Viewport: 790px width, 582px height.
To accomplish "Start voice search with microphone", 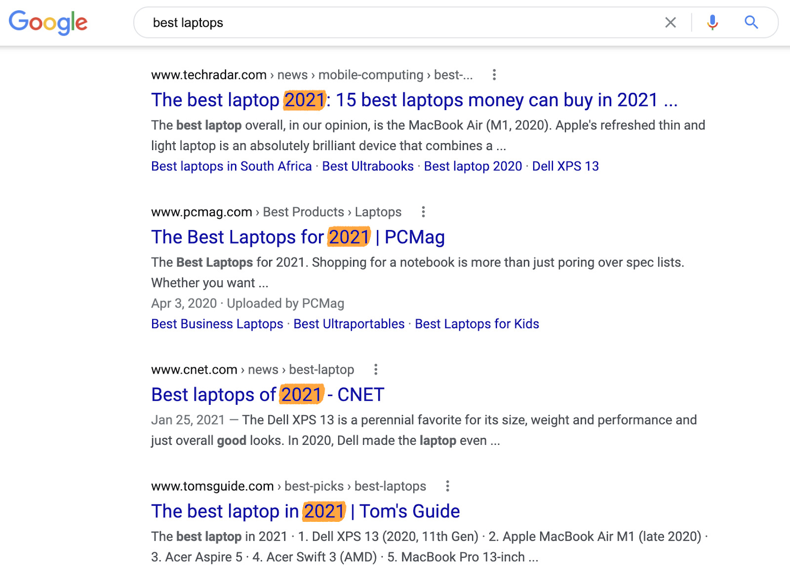I will tap(712, 23).
